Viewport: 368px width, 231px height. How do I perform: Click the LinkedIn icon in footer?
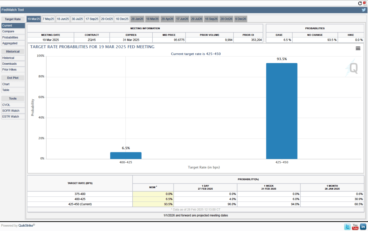pos(363,226)
